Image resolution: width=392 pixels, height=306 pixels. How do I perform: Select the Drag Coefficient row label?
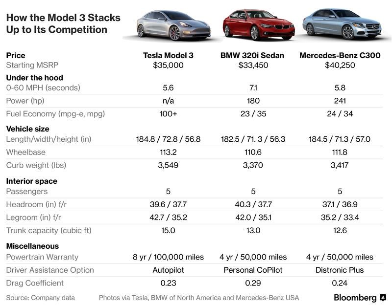[35, 283]
